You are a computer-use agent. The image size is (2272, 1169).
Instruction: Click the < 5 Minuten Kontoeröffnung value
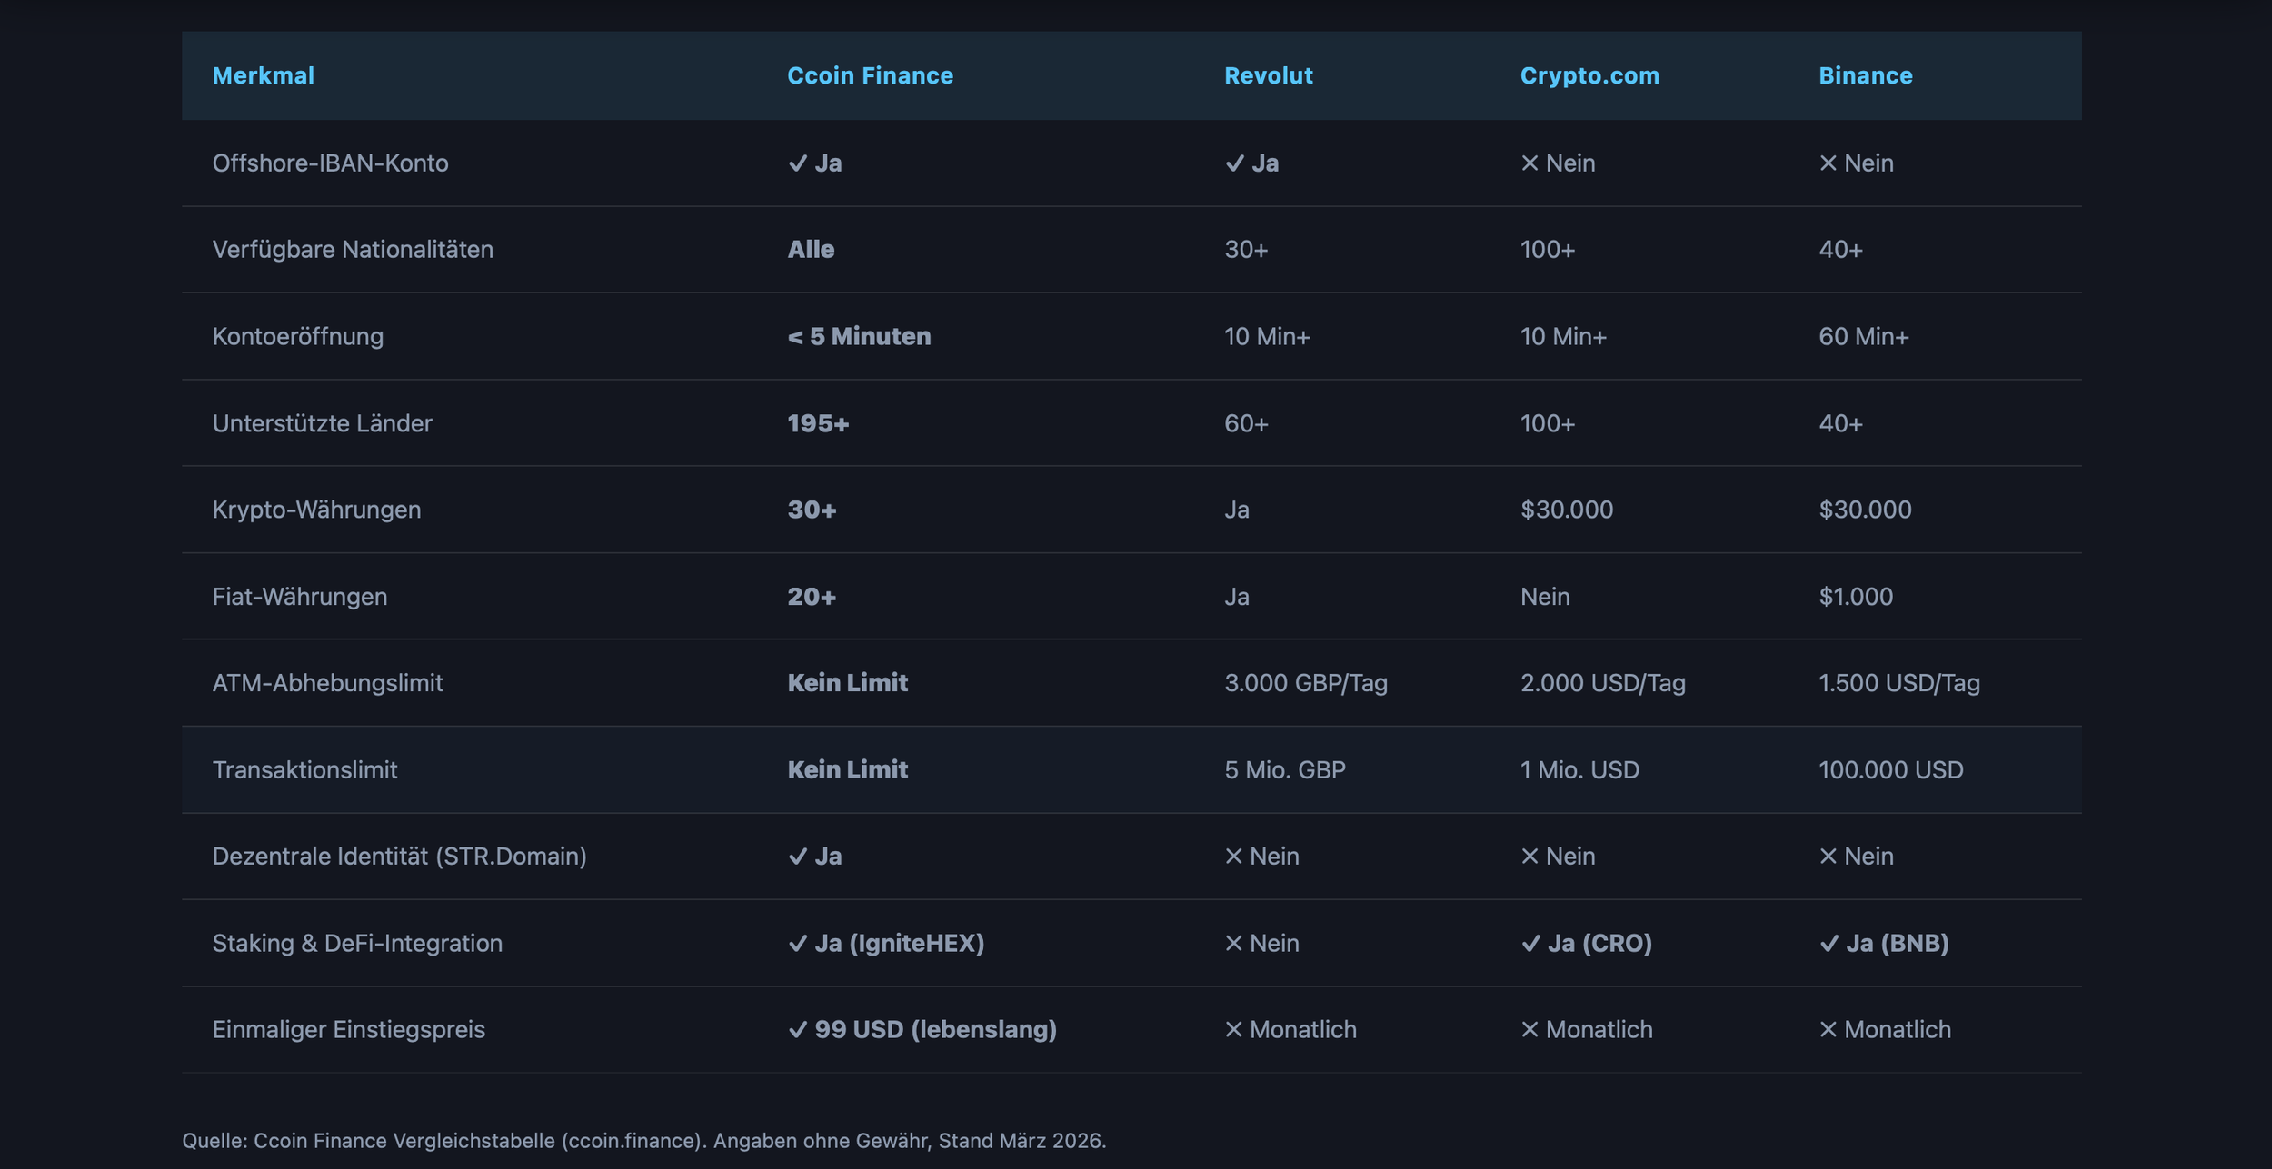(859, 337)
